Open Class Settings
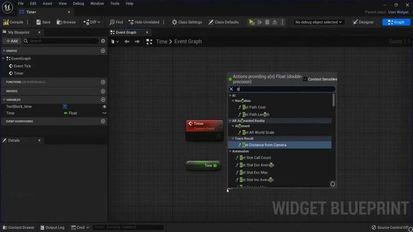This screenshot has width=413, height=232. pos(187,23)
